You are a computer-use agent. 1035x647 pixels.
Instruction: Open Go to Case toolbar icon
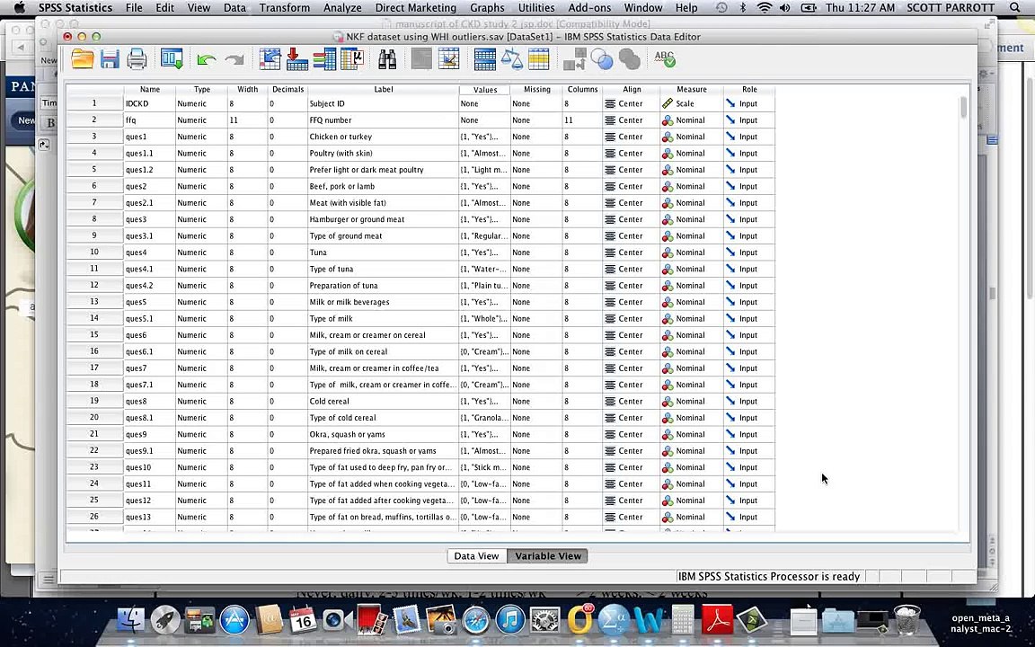[x=270, y=59]
